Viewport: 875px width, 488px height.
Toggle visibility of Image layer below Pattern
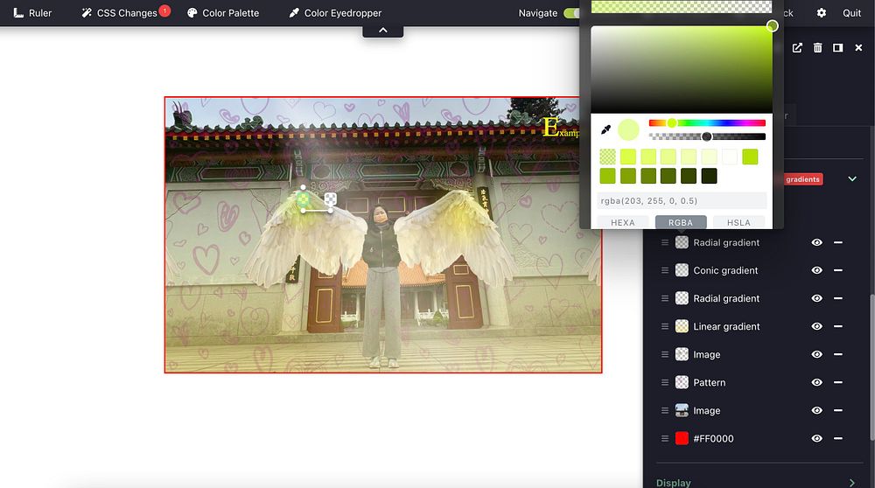point(817,410)
